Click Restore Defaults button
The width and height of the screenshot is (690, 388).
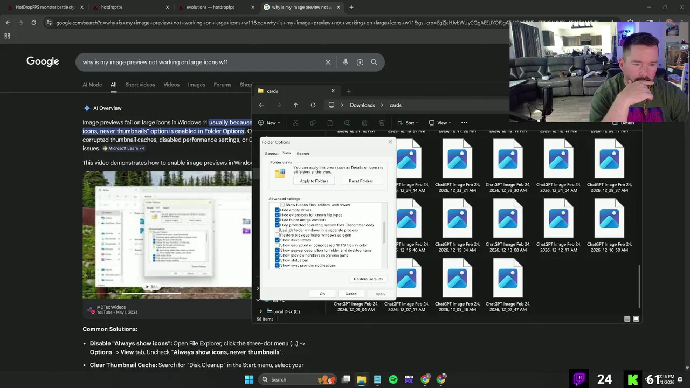(368, 279)
